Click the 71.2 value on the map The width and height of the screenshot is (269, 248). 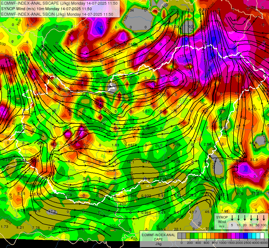click(255, 193)
